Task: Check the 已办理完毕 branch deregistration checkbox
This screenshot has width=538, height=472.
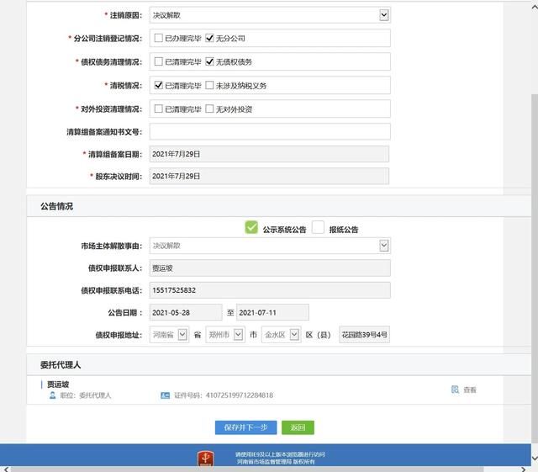Action: 158,39
